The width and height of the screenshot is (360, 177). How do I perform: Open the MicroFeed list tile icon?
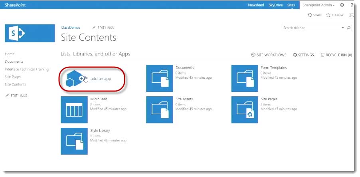point(74,109)
